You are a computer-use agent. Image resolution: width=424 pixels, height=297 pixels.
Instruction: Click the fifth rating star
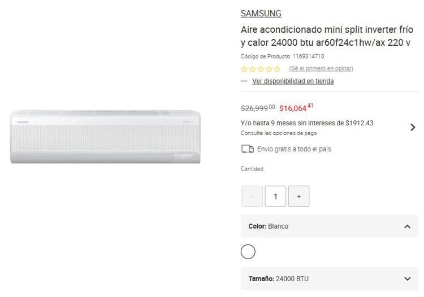click(x=277, y=69)
